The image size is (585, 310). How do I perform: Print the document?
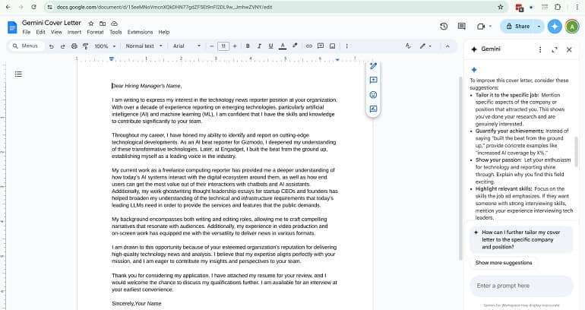74,46
